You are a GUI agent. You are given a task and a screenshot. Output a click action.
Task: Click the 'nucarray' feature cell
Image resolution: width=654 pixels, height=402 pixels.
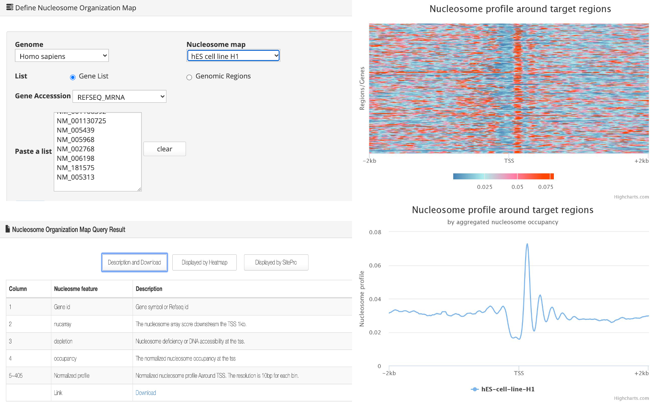[x=92, y=324]
